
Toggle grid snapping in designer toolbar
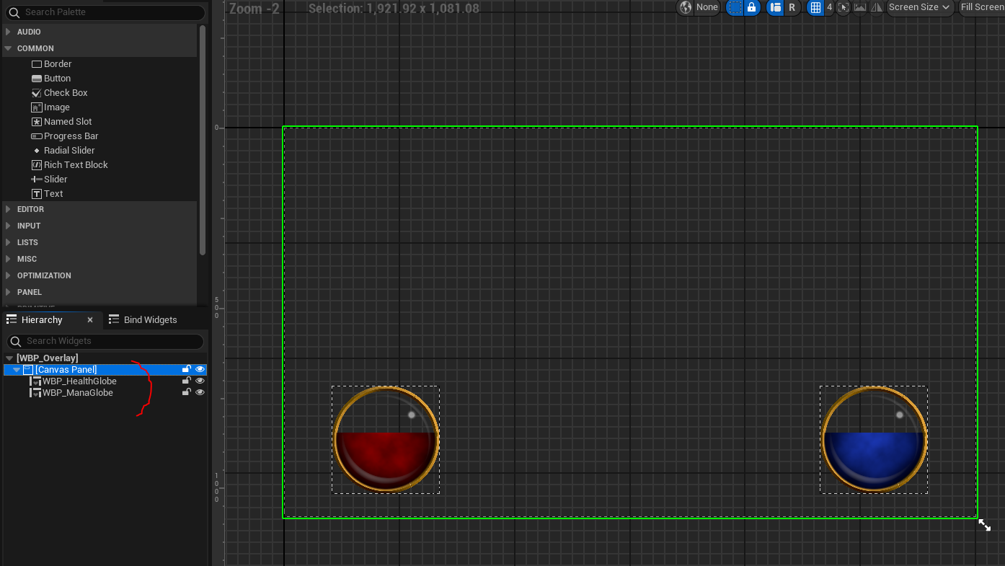815,7
